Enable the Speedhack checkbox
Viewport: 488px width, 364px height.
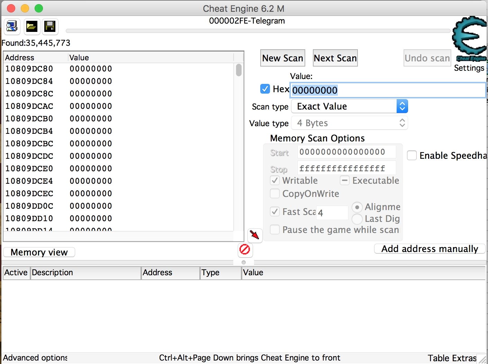pyautogui.click(x=412, y=156)
